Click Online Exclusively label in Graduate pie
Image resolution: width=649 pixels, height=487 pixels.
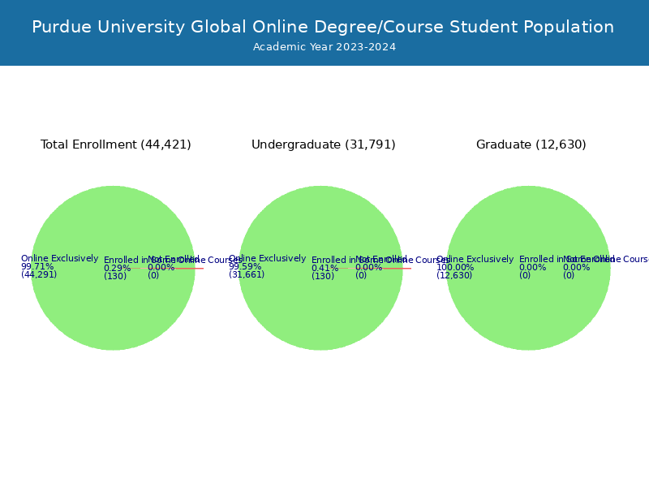pos(475,260)
